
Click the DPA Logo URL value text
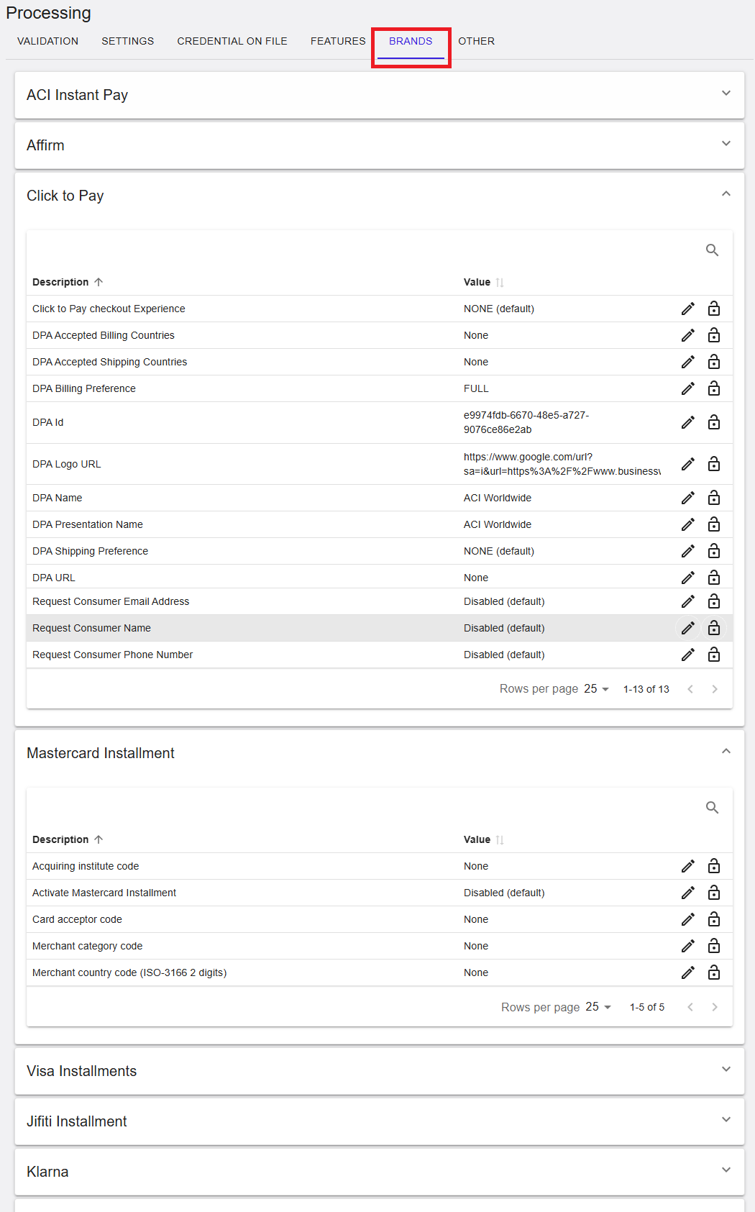[562, 464]
